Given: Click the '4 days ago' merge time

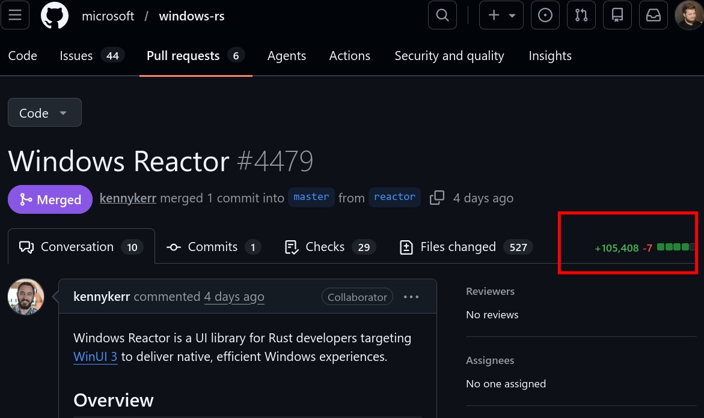Looking at the screenshot, I should (x=483, y=198).
